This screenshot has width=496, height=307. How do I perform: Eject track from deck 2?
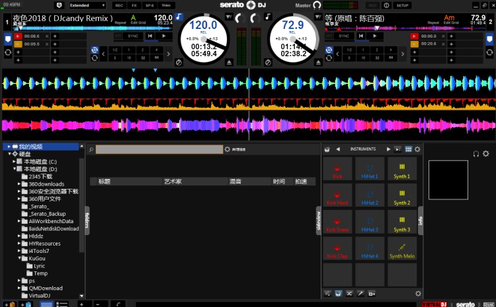318,62
